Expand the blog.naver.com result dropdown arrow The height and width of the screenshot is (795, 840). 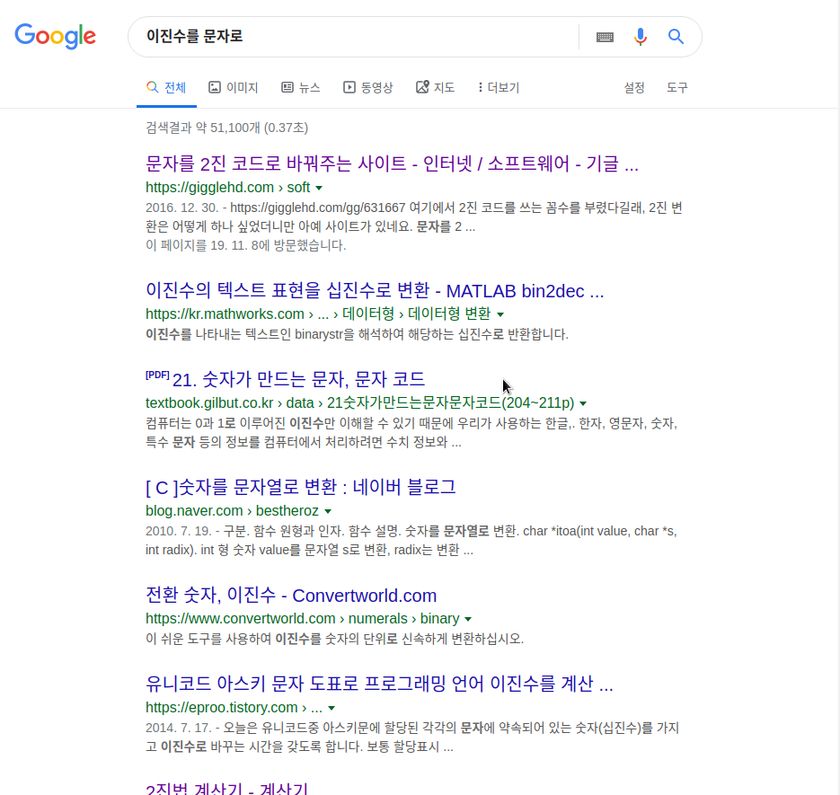(x=328, y=511)
